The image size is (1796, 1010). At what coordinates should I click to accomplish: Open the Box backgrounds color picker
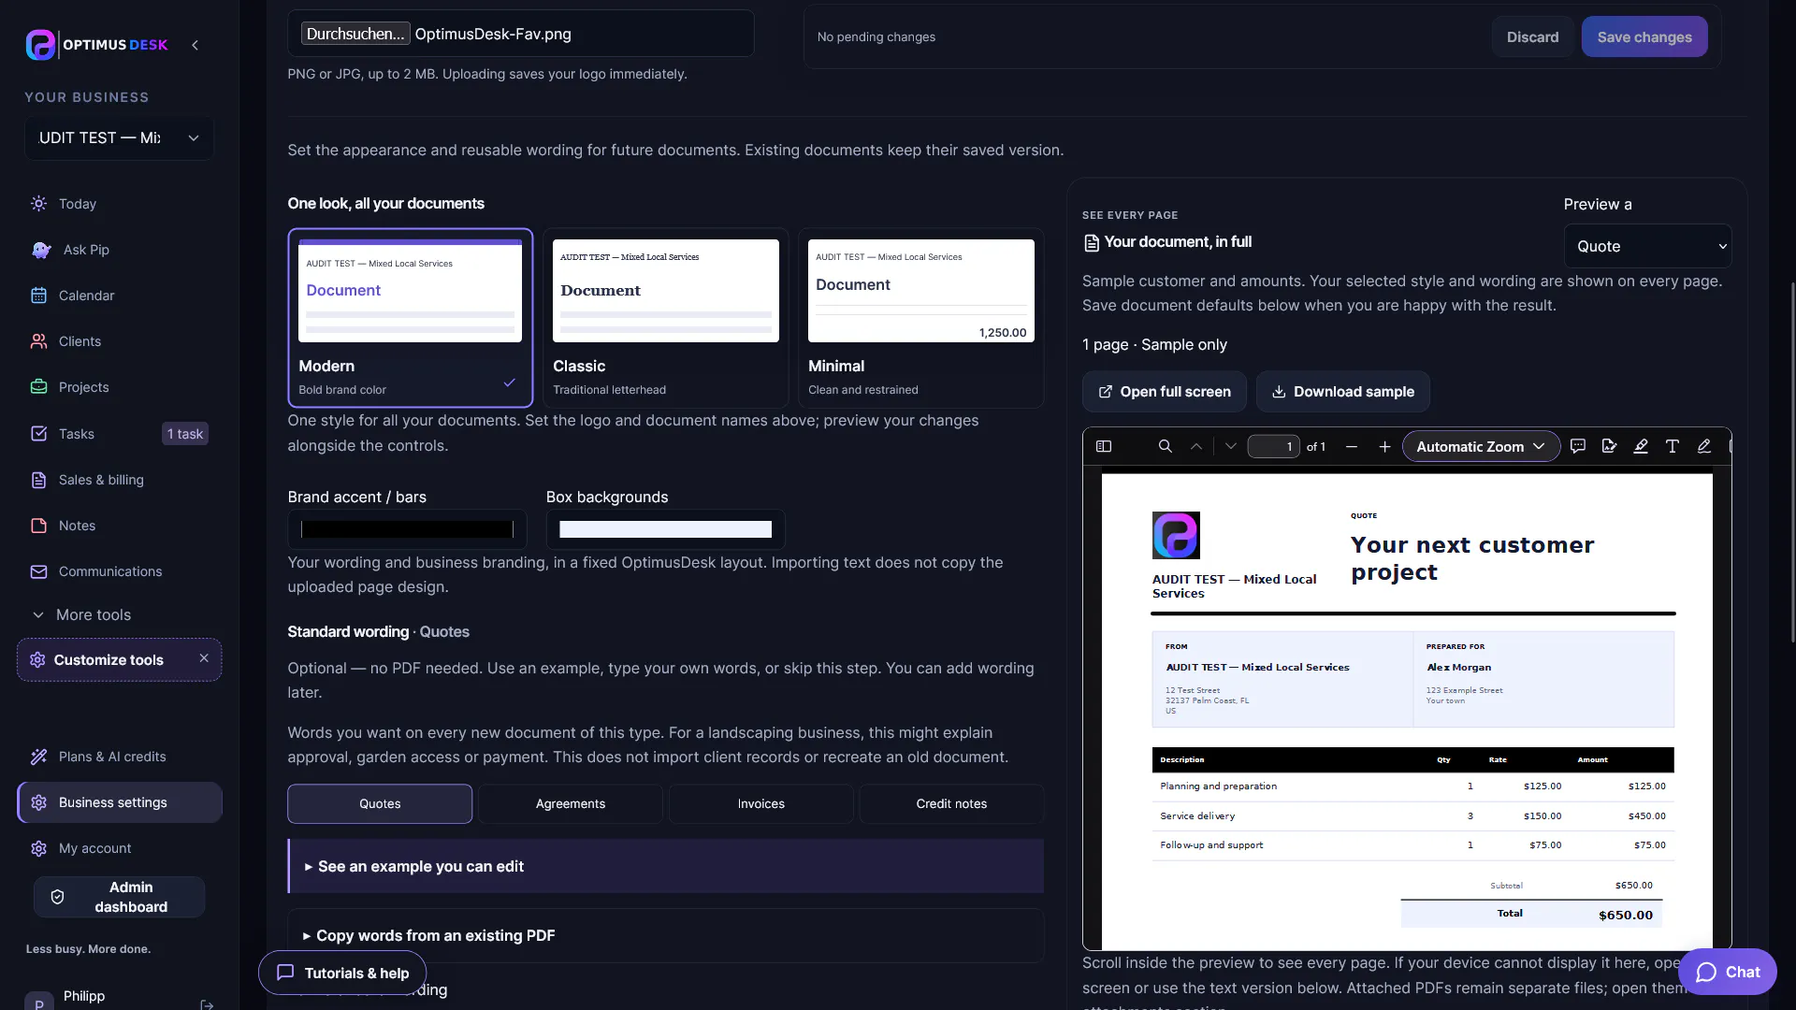[x=665, y=529]
